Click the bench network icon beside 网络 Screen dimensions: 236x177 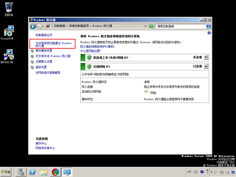coord(146,92)
